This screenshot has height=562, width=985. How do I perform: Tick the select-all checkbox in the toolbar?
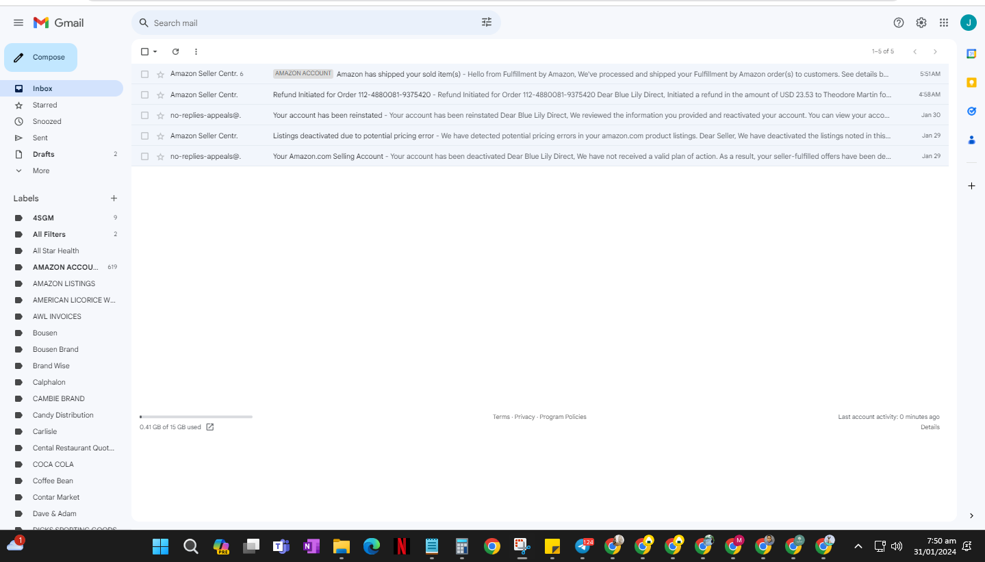point(144,51)
